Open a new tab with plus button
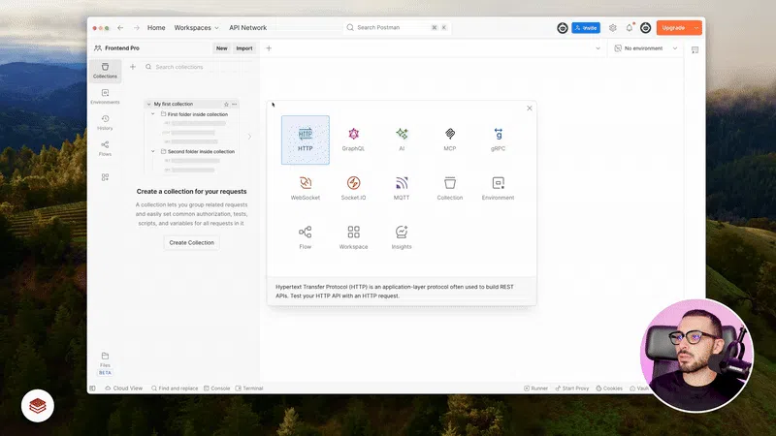The width and height of the screenshot is (776, 436). point(269,47)
